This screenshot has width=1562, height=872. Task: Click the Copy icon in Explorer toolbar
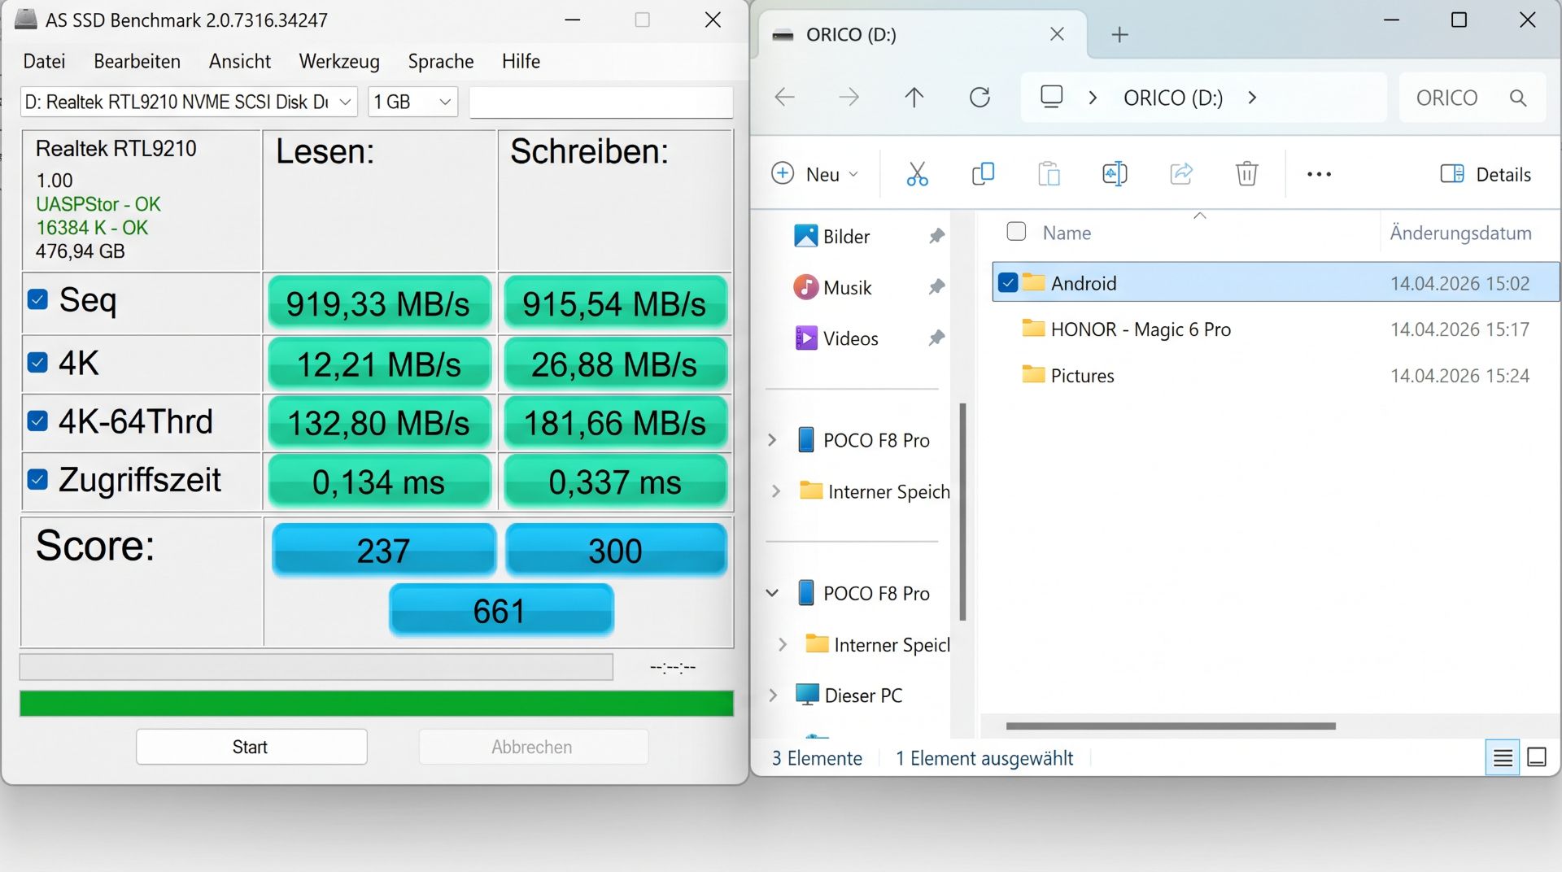coord(983,174)
